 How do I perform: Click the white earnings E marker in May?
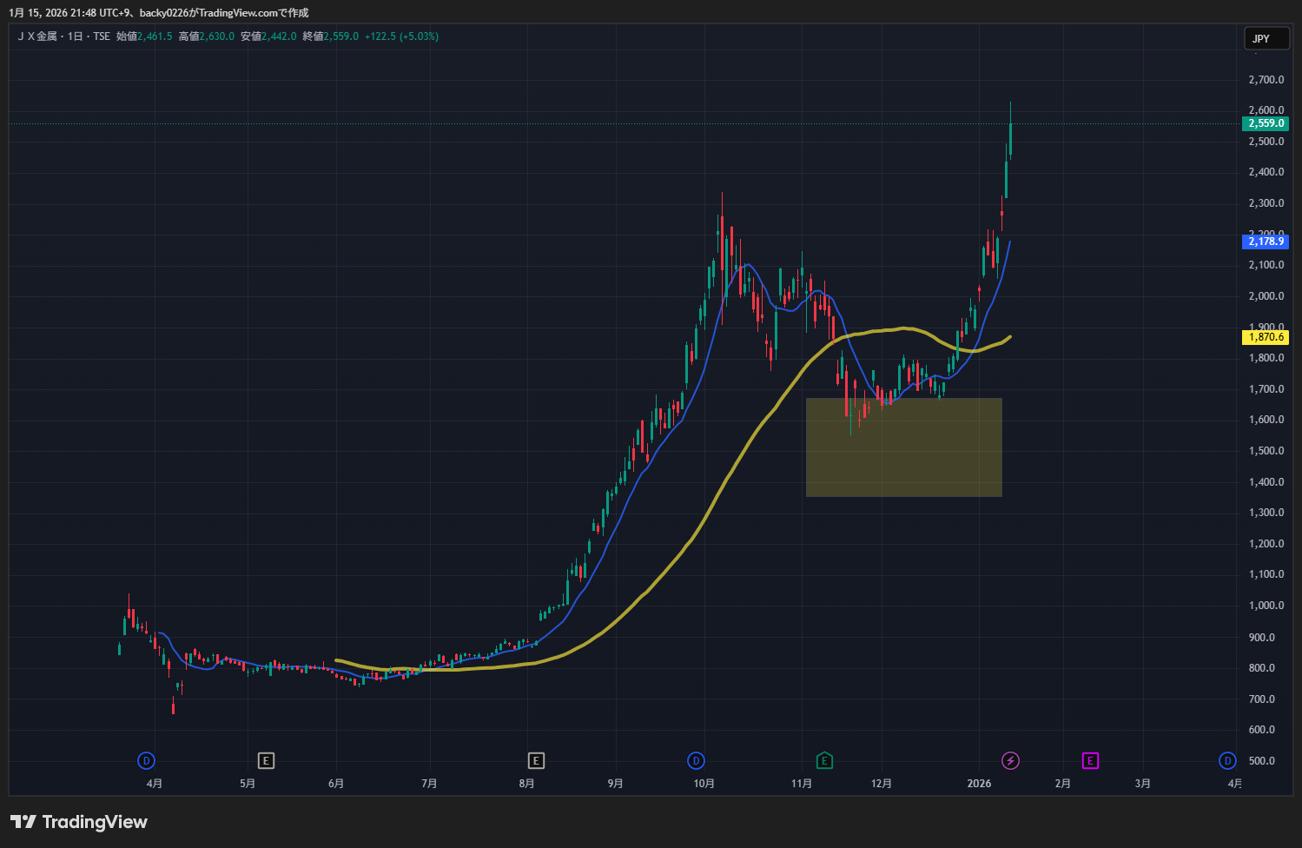266,761
